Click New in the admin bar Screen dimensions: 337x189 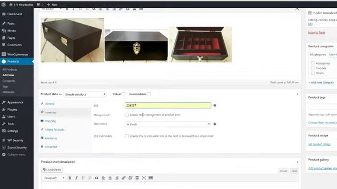click(x=52, y=5)
